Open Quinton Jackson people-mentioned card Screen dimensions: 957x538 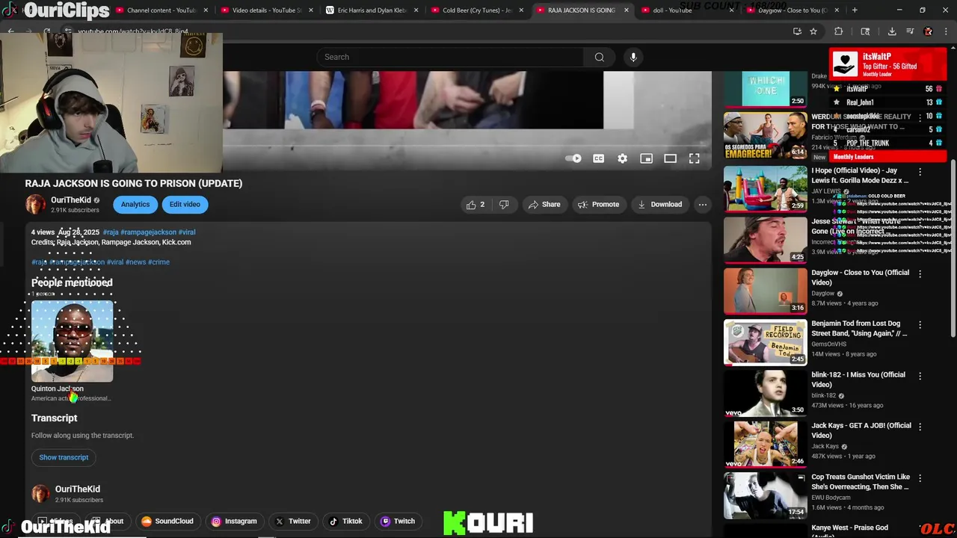72,351
